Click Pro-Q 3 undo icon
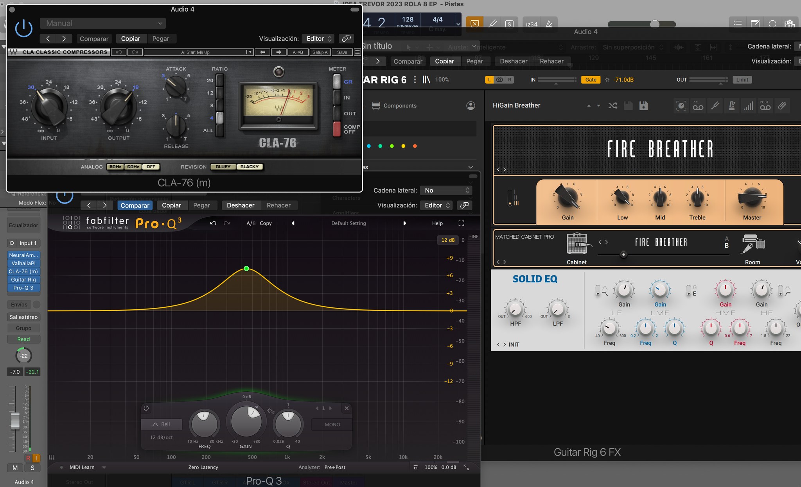The height and width of the screenshot is (487, 801). click(213, 223)
